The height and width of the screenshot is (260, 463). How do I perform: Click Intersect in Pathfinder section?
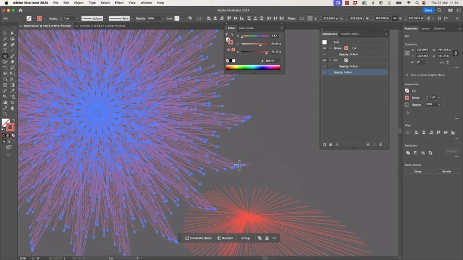[x=423, y=153]
